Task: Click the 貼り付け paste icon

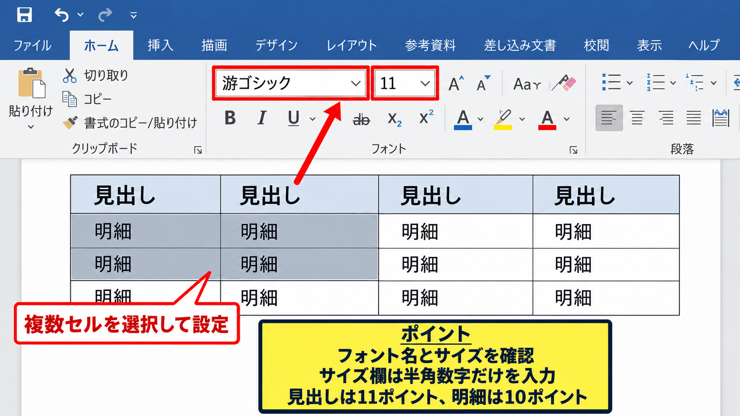Action: [31, 83]
